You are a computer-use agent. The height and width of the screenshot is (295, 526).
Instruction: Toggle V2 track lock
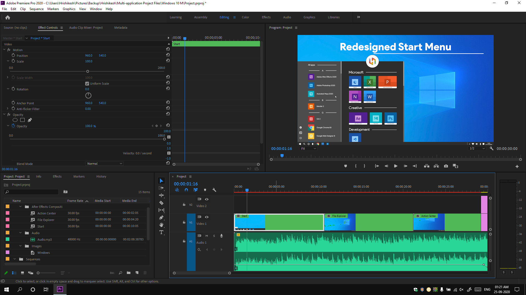[184, 205]
